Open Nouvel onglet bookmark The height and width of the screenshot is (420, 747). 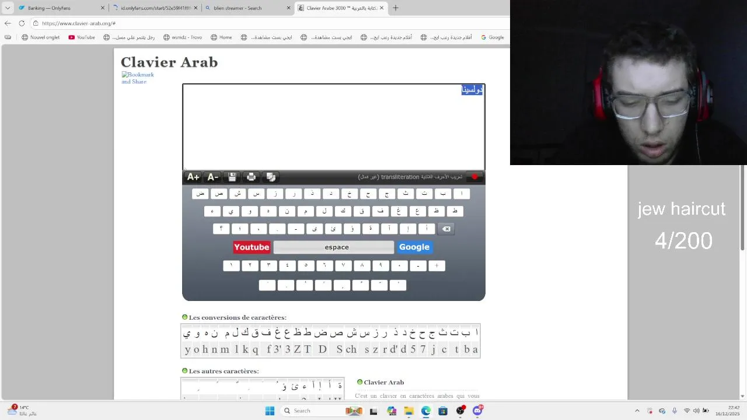[x=41, y=37]
